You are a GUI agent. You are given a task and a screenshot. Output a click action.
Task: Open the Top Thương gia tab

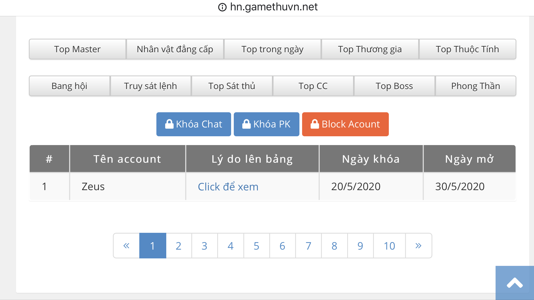(370, 49)
